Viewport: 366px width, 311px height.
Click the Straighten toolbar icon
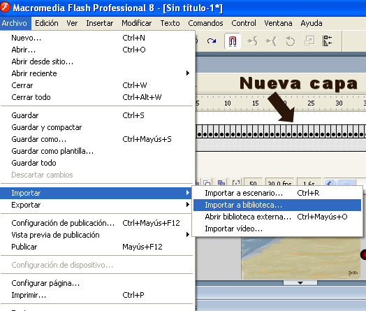[x=271, y=41]
